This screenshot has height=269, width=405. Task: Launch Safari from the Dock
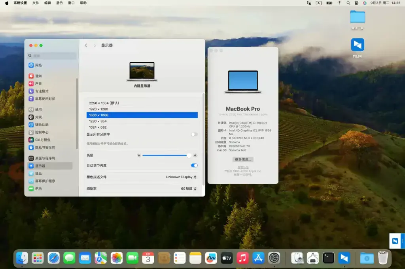click(x=53, y=258)
